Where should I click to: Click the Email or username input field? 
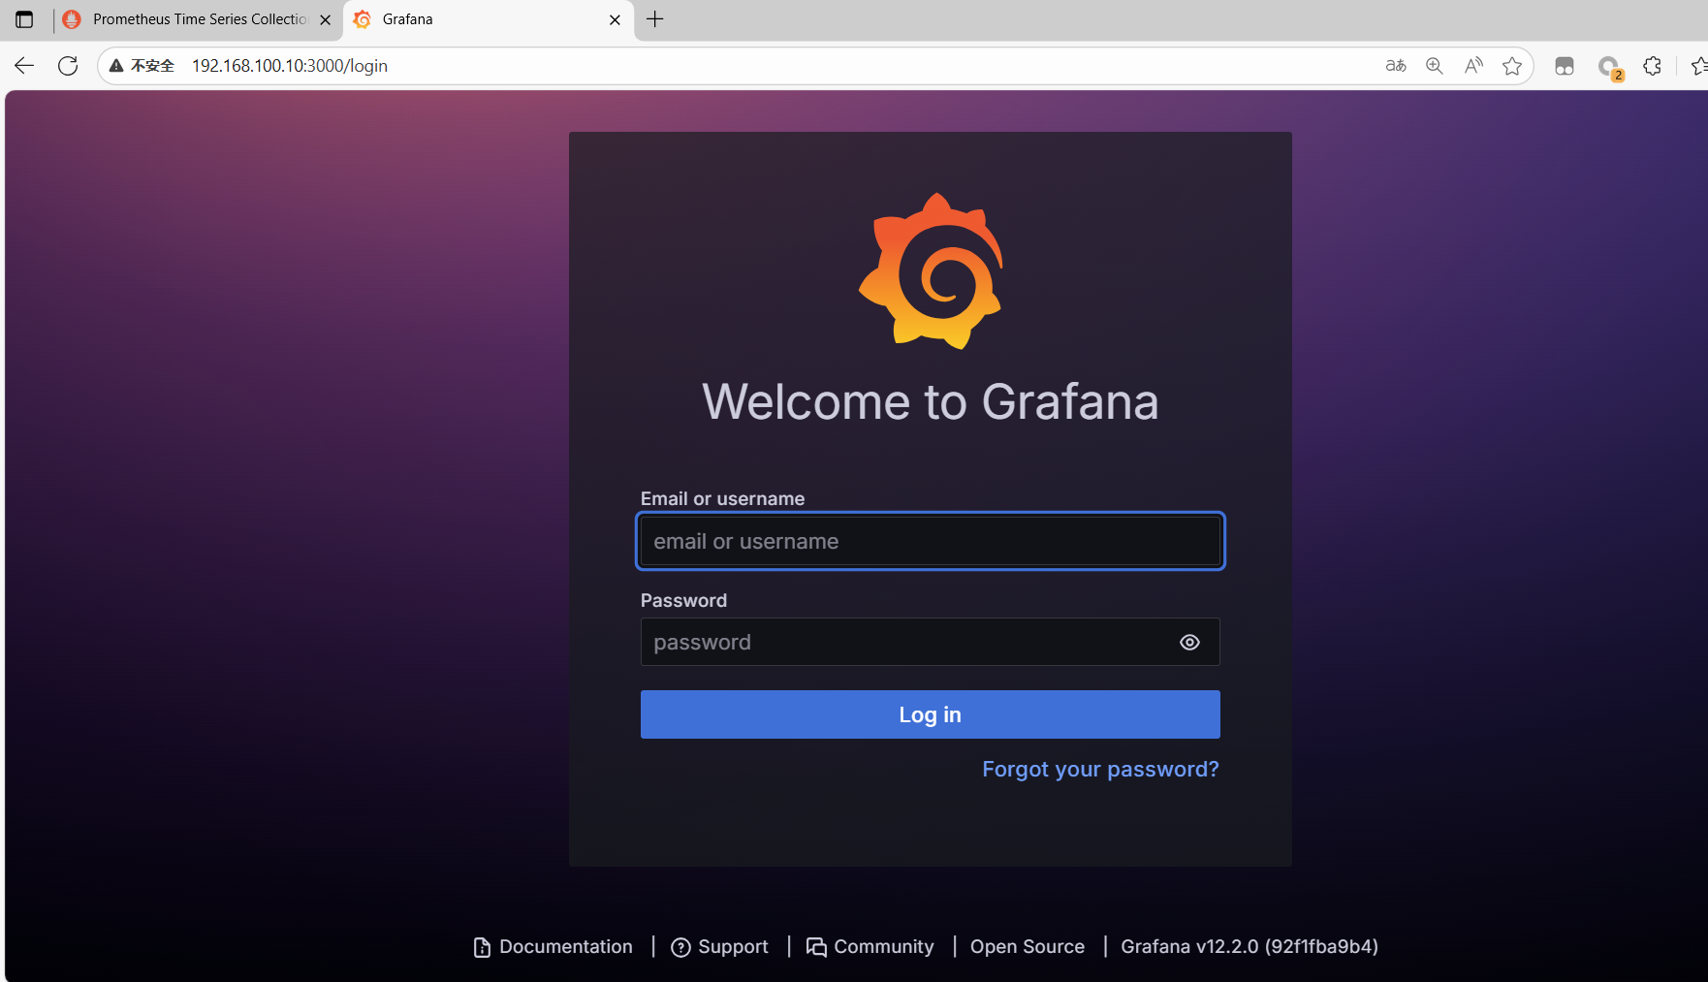[x=930, y=541]
